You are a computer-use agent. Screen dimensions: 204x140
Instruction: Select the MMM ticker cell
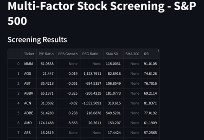[x=29, y=64]
